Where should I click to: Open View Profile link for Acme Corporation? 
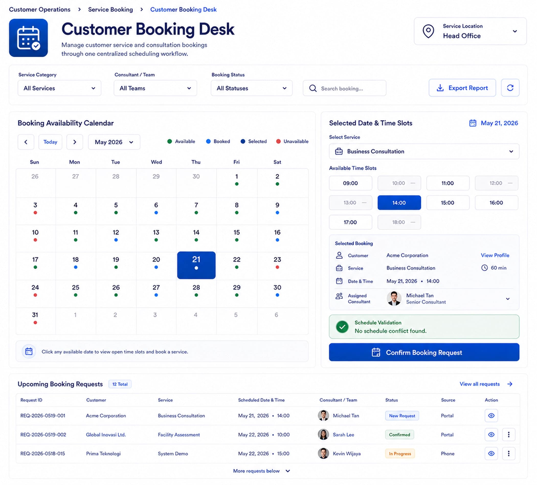pos(495,255)
